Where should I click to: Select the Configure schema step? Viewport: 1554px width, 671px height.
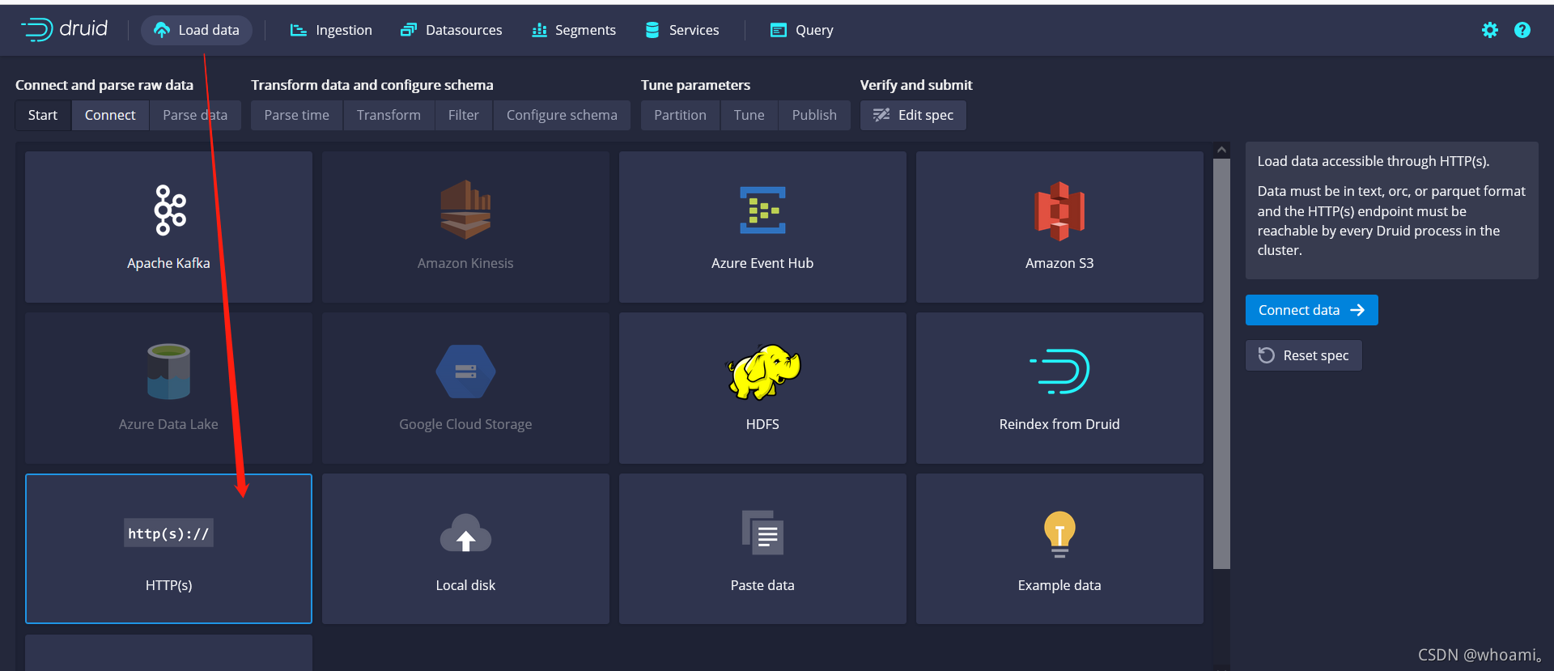pos(562,115)
